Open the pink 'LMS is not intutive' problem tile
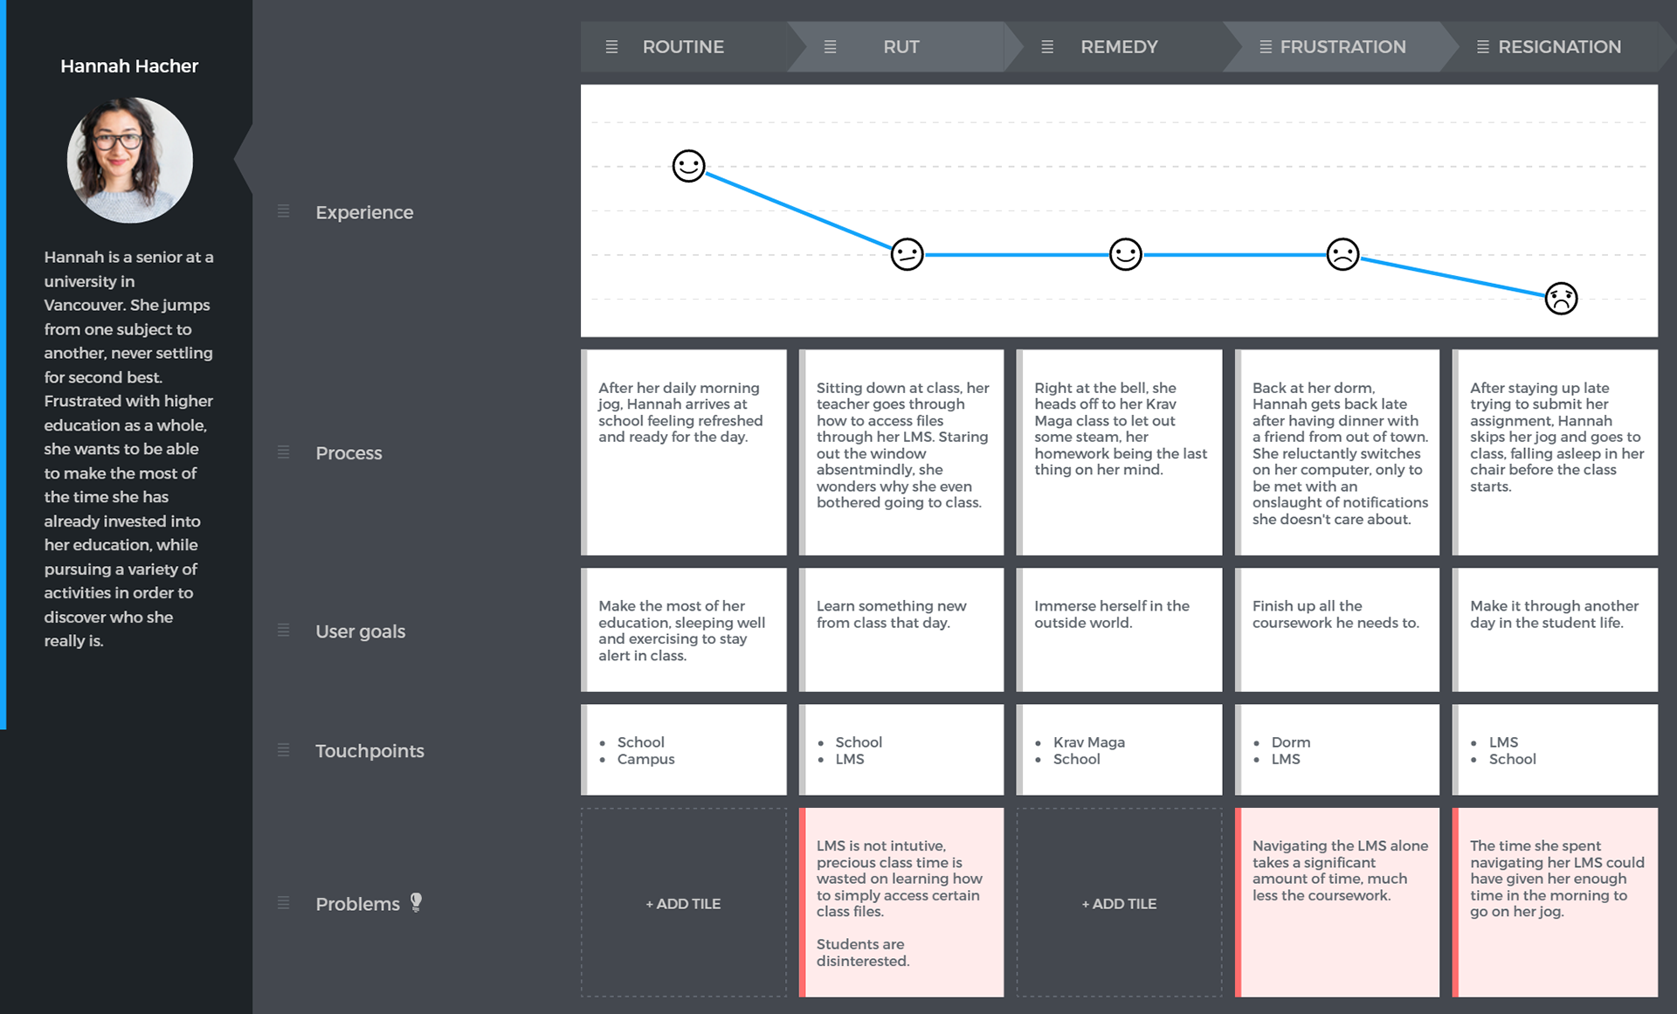The image size is (1677, 1014). [x=902, y=902]
